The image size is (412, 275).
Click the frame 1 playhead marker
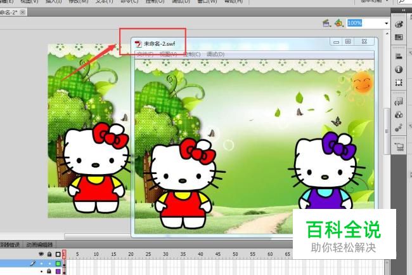tap(64, 254)
